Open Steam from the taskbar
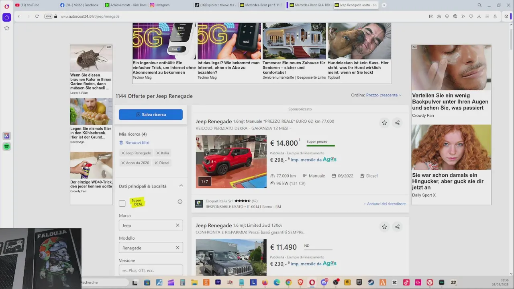 (371, 283)
